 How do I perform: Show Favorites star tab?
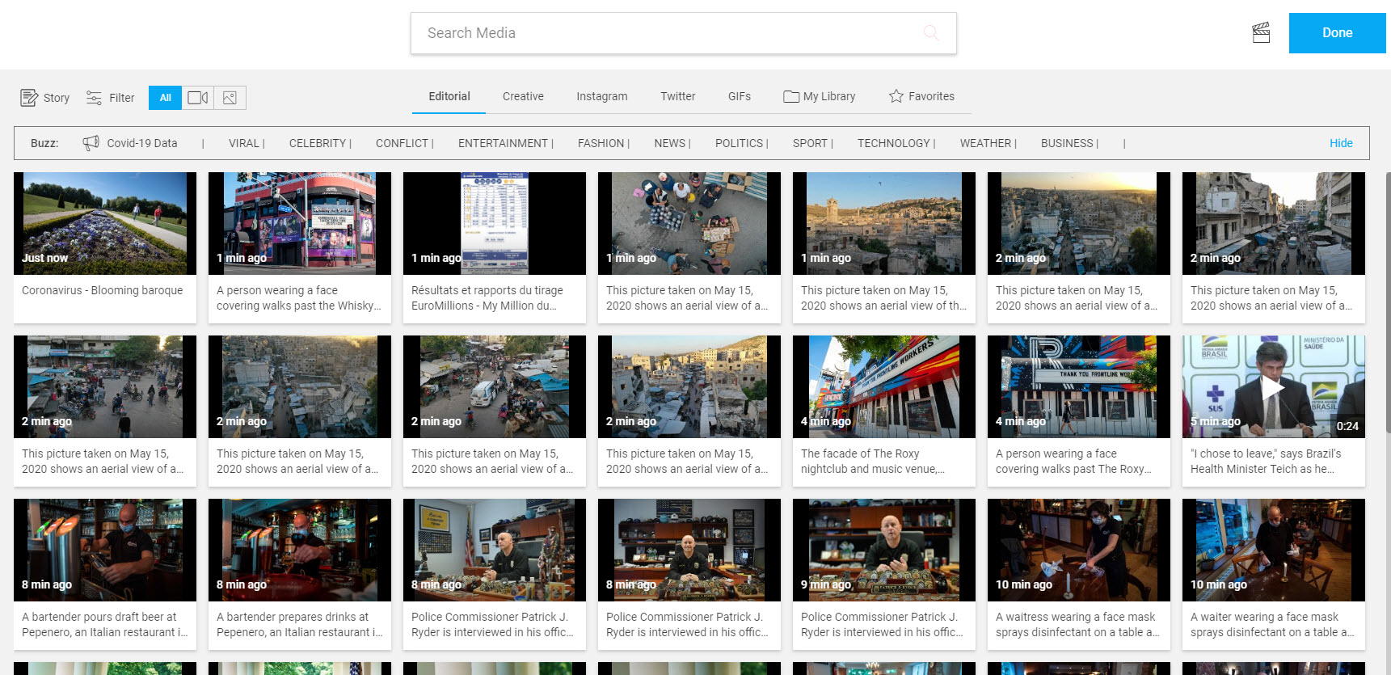[921, 96]
